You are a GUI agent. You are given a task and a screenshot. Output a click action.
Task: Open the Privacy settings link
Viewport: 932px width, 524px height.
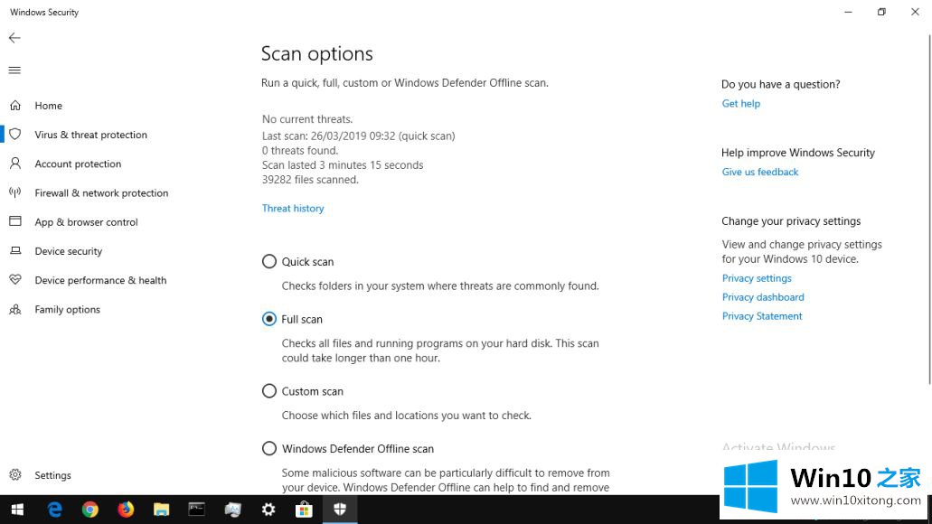click(757, 278)
